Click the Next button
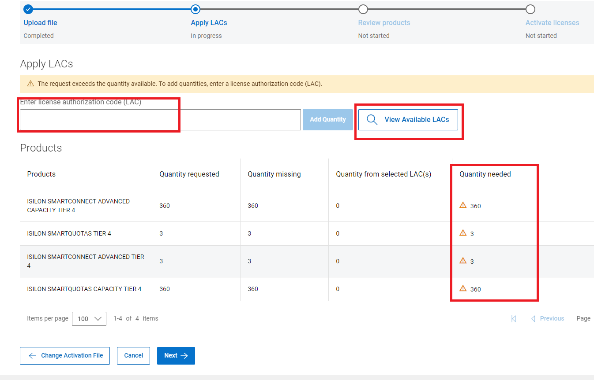The height and width of the screenshot is (380, 594). click(x=176, y=356)
